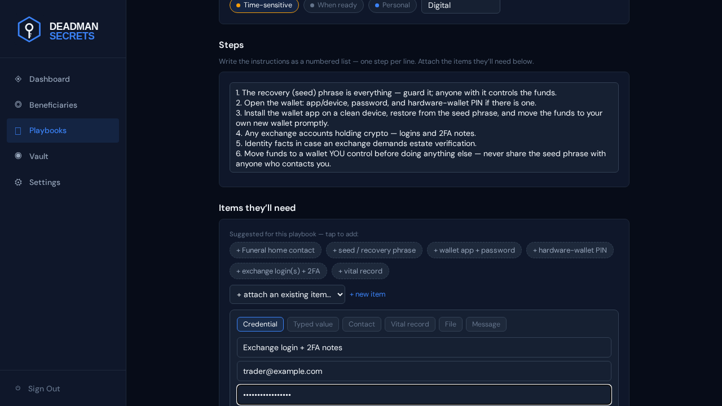Select the Time-sensitive urgency option
This screenshot has width=722, height=406.
point(264,5)
